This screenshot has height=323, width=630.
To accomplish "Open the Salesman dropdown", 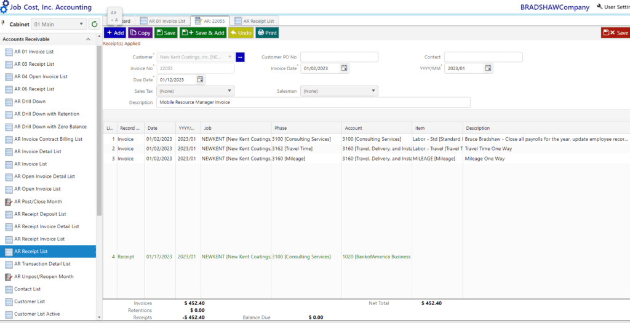I will click(339, 91).
